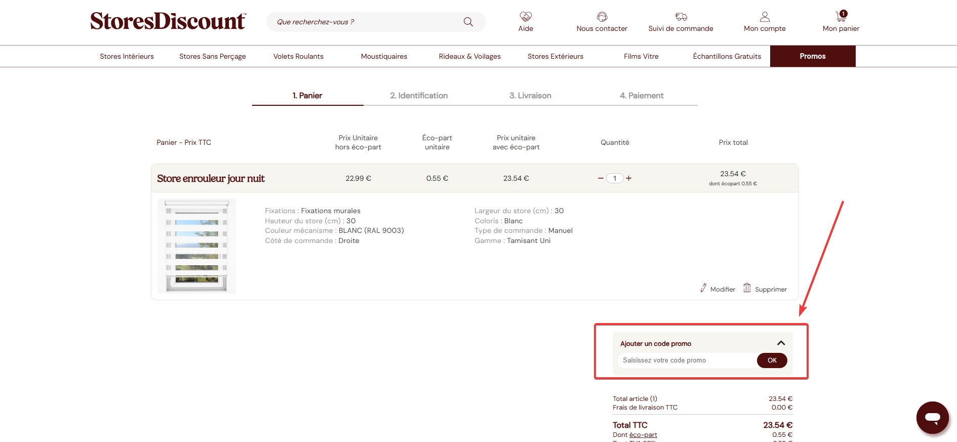Viewport: 957px width, 442px height.
Task: Open the store product thumbnail
Action: [196, 246]
